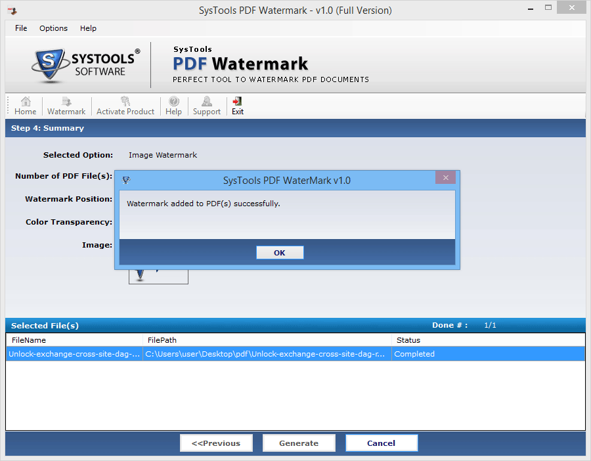Click the 'Step 4: Summary' heading
The width and height of the screenshot is (591, 461).
point(47,128)
